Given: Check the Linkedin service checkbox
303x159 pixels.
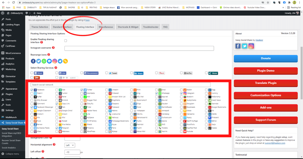Looking at the screenshot, I should click(107, 90).
